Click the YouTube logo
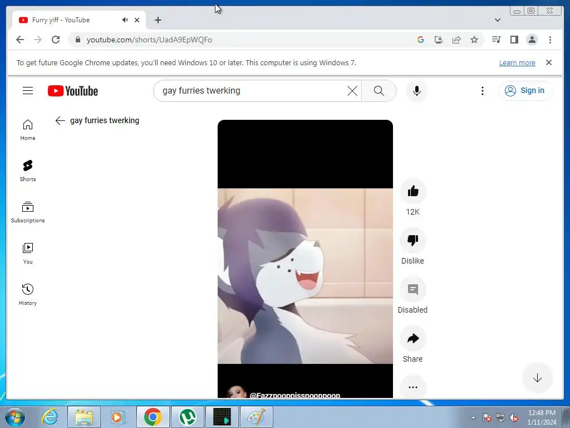Viewport: 570px width, 428px height. tap(73, 91)
